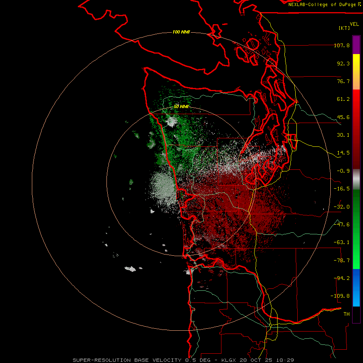The image size is (363, 363).
Task: Select the -47.6 velocity scale value
Action: pos(342,225)
